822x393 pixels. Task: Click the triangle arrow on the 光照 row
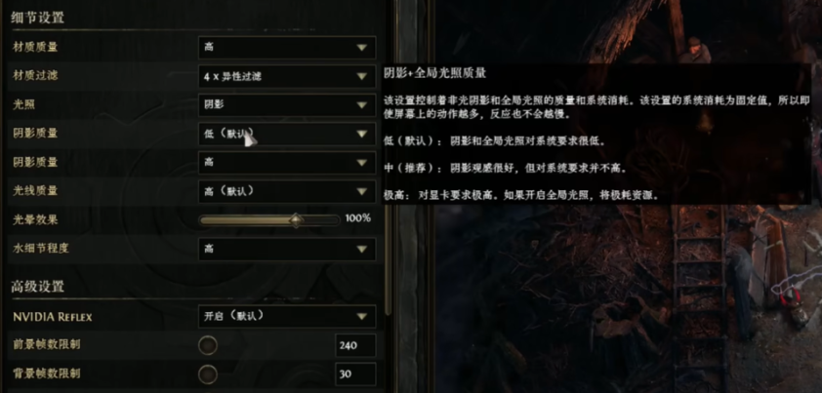click(x=361, y=105)
